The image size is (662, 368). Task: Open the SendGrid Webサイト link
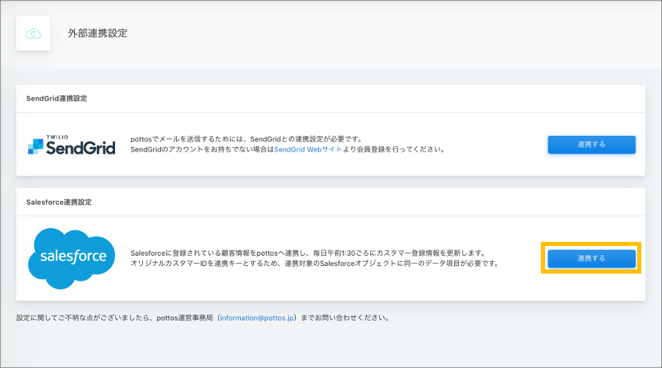(x=308, y=150)
